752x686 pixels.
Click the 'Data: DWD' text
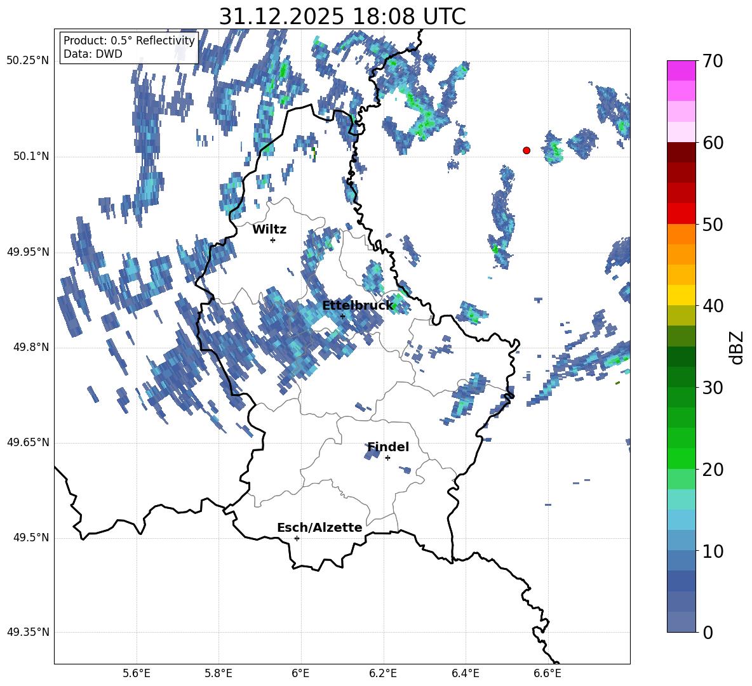[93, 54]
